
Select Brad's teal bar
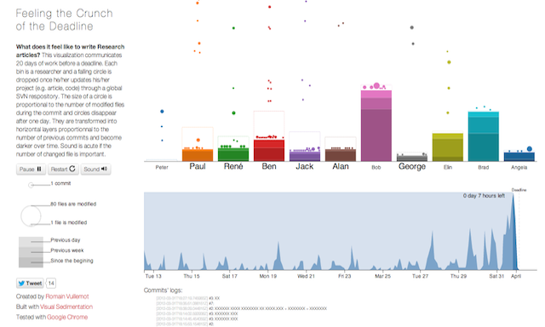[x=484, y=136]
